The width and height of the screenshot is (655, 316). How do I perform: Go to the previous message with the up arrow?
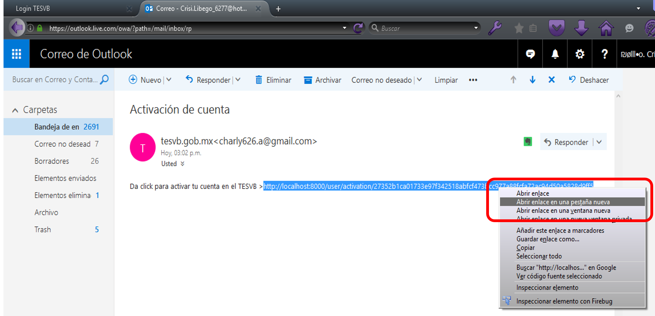pyautogui.click(x=513, y=80)
